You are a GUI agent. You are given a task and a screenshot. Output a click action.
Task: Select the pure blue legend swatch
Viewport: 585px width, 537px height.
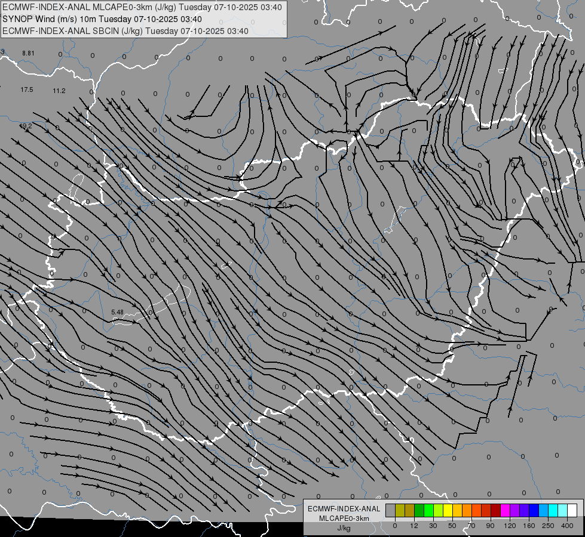tap(534, 511)
